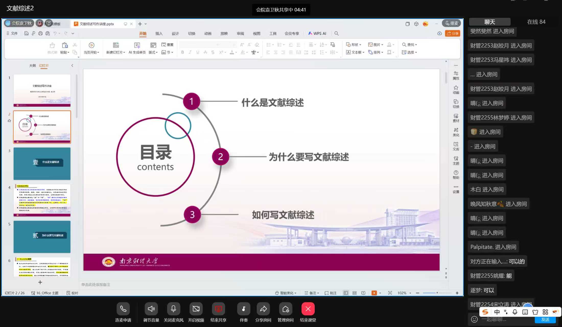Open 管理房间 house icon
Screen dimensions: 562x327
click(x=285, y=309)
